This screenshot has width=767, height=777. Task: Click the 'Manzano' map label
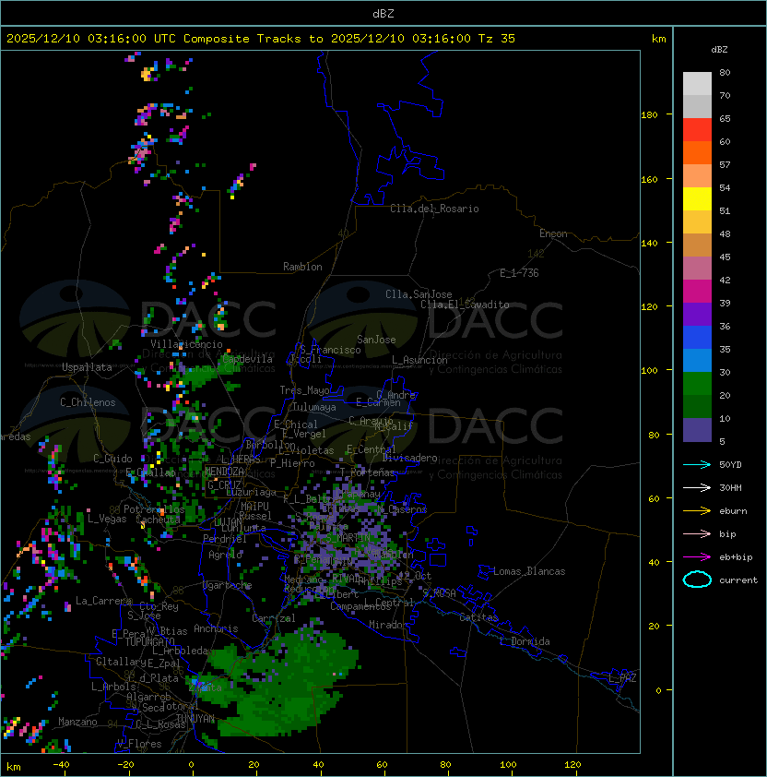tap(77, 722)
